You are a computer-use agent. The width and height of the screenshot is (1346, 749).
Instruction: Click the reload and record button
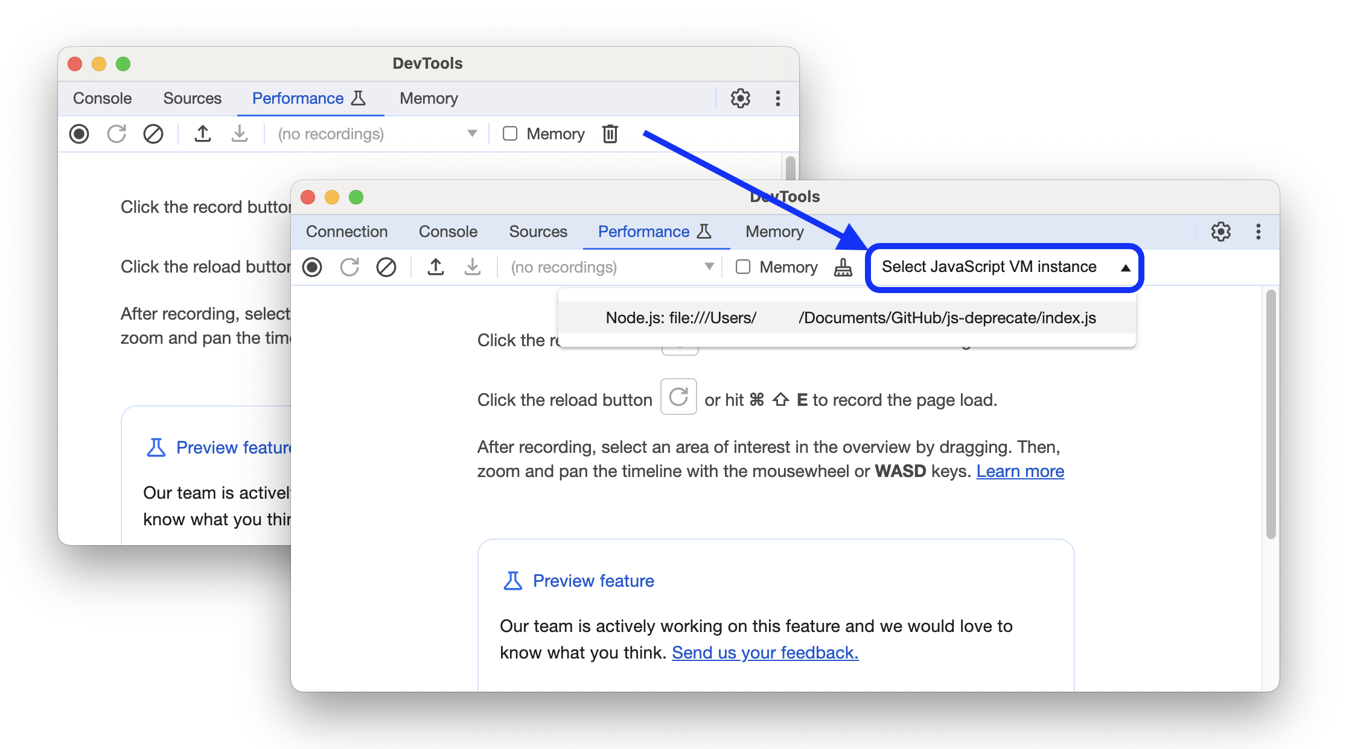coord(349,268)
